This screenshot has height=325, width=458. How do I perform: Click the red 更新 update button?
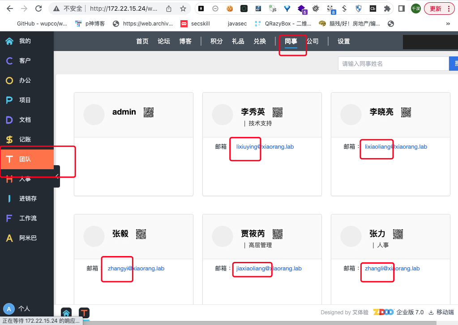tap(439, 9)
